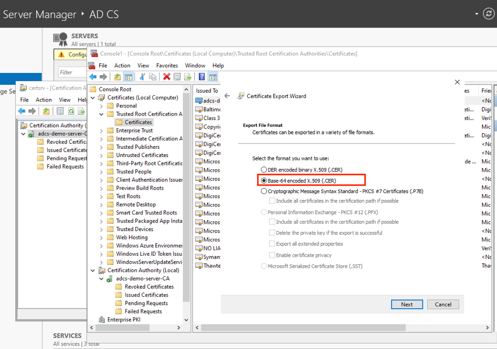Image resolution: width=497 pixels, height=349 pixels.
Task: Open the Favorites menu in Console1
Action: 167,65
